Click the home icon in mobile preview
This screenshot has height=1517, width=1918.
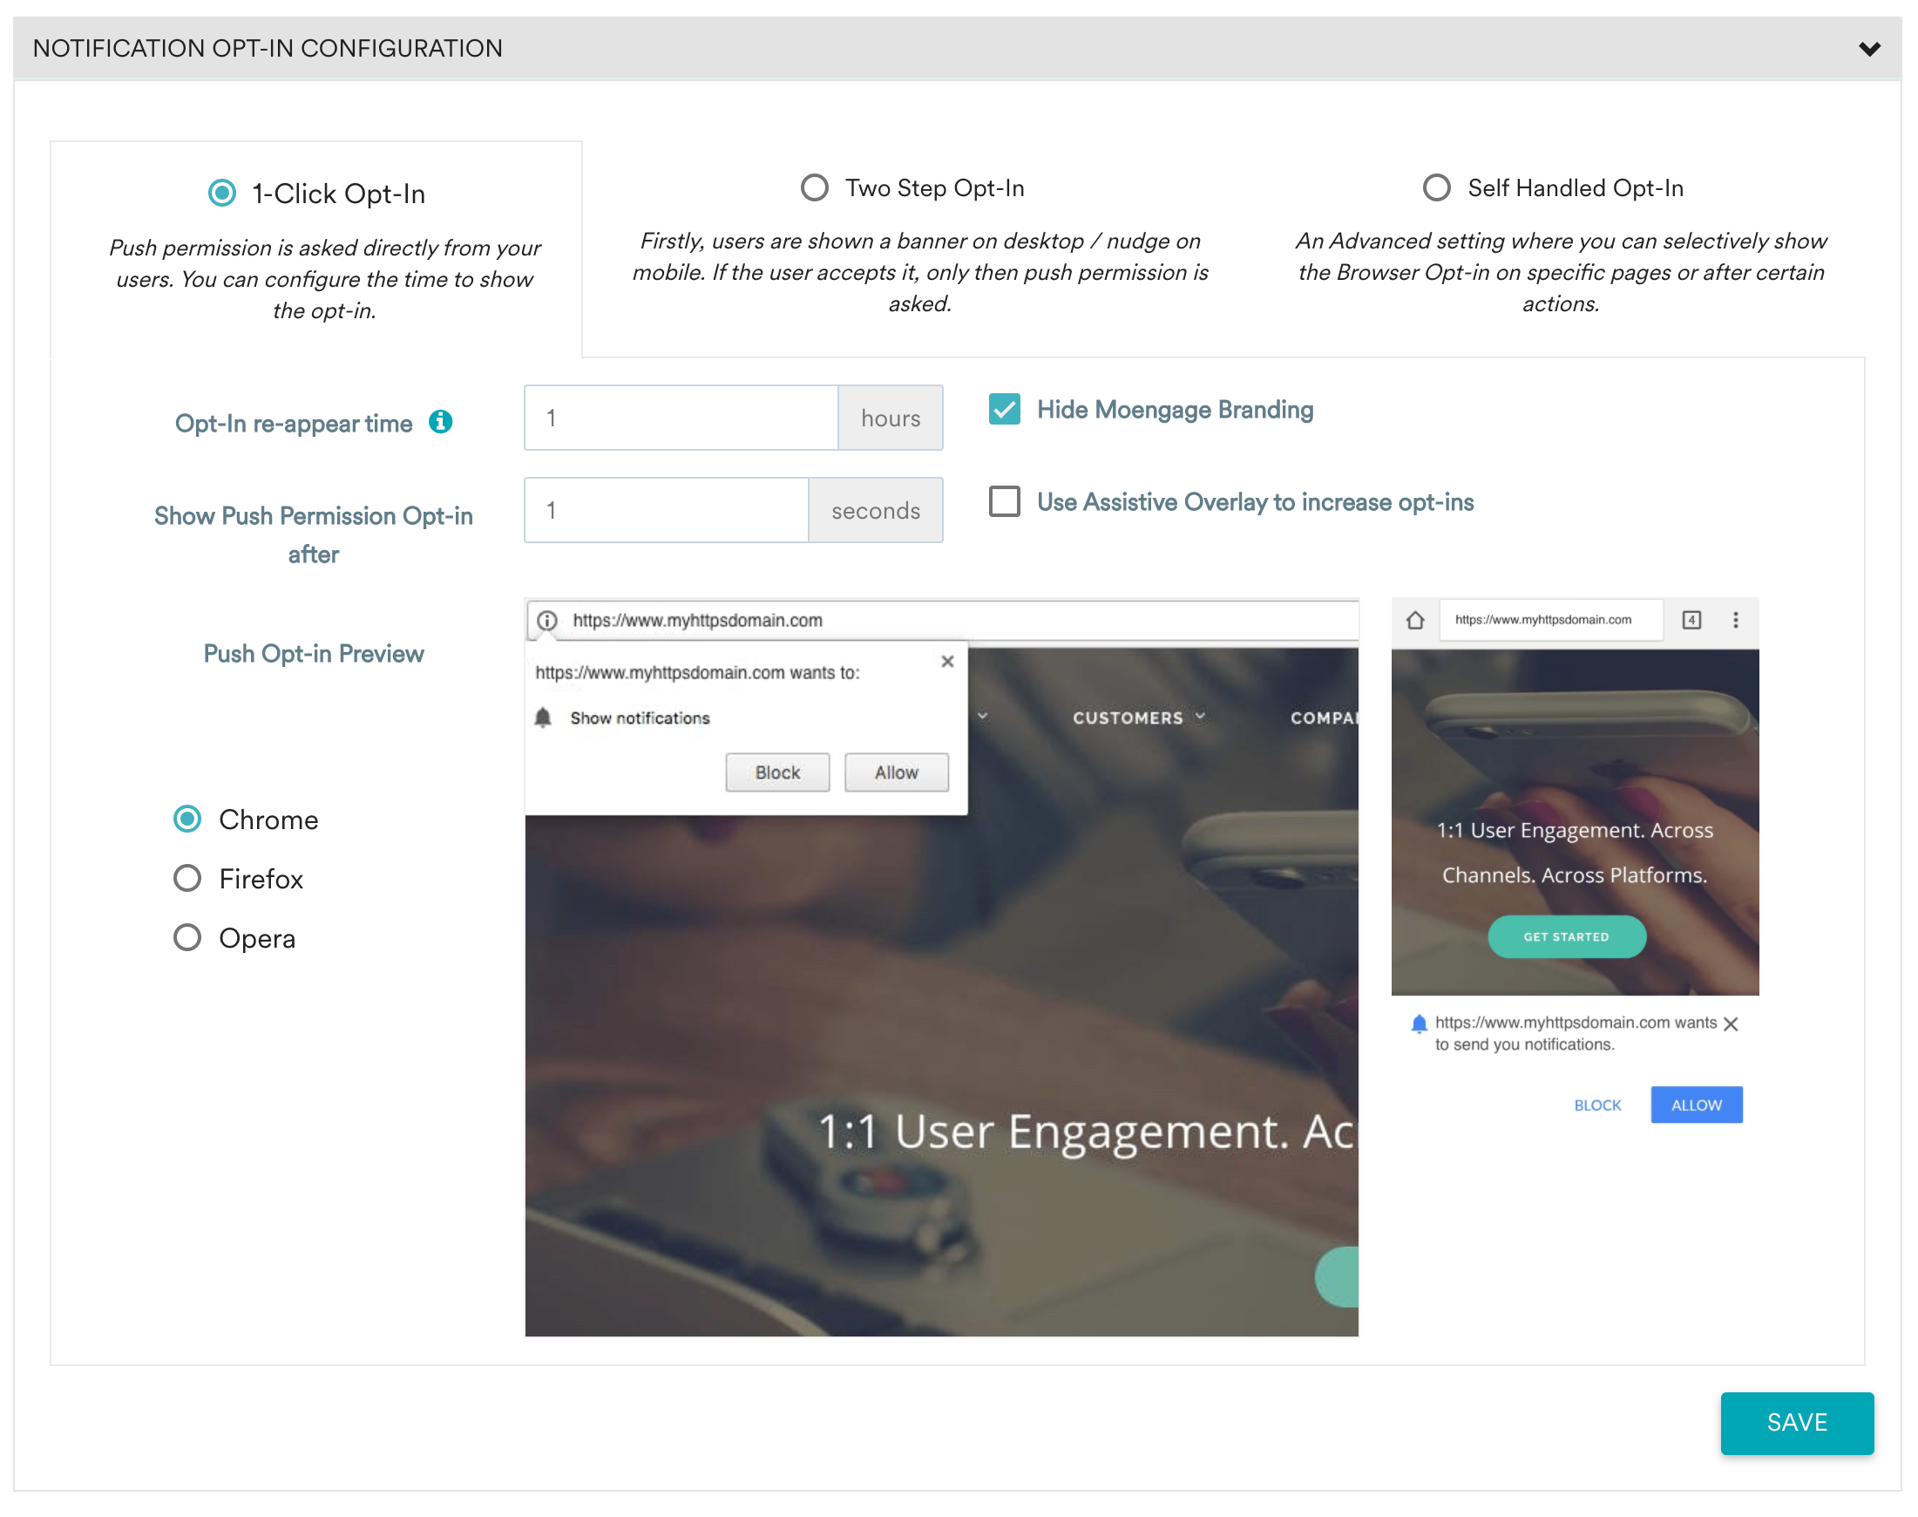click(x=1416, y=620)
